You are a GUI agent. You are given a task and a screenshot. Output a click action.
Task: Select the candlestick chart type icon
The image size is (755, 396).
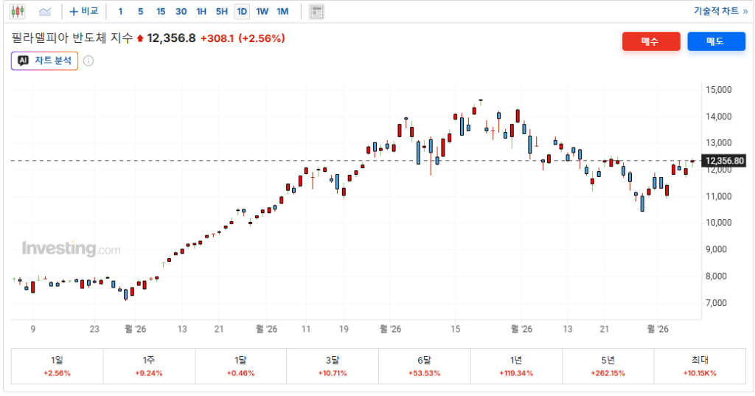tap(18, 11)
